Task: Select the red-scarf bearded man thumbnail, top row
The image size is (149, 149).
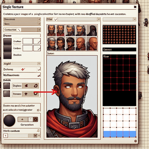Action: tap(60, 31)
